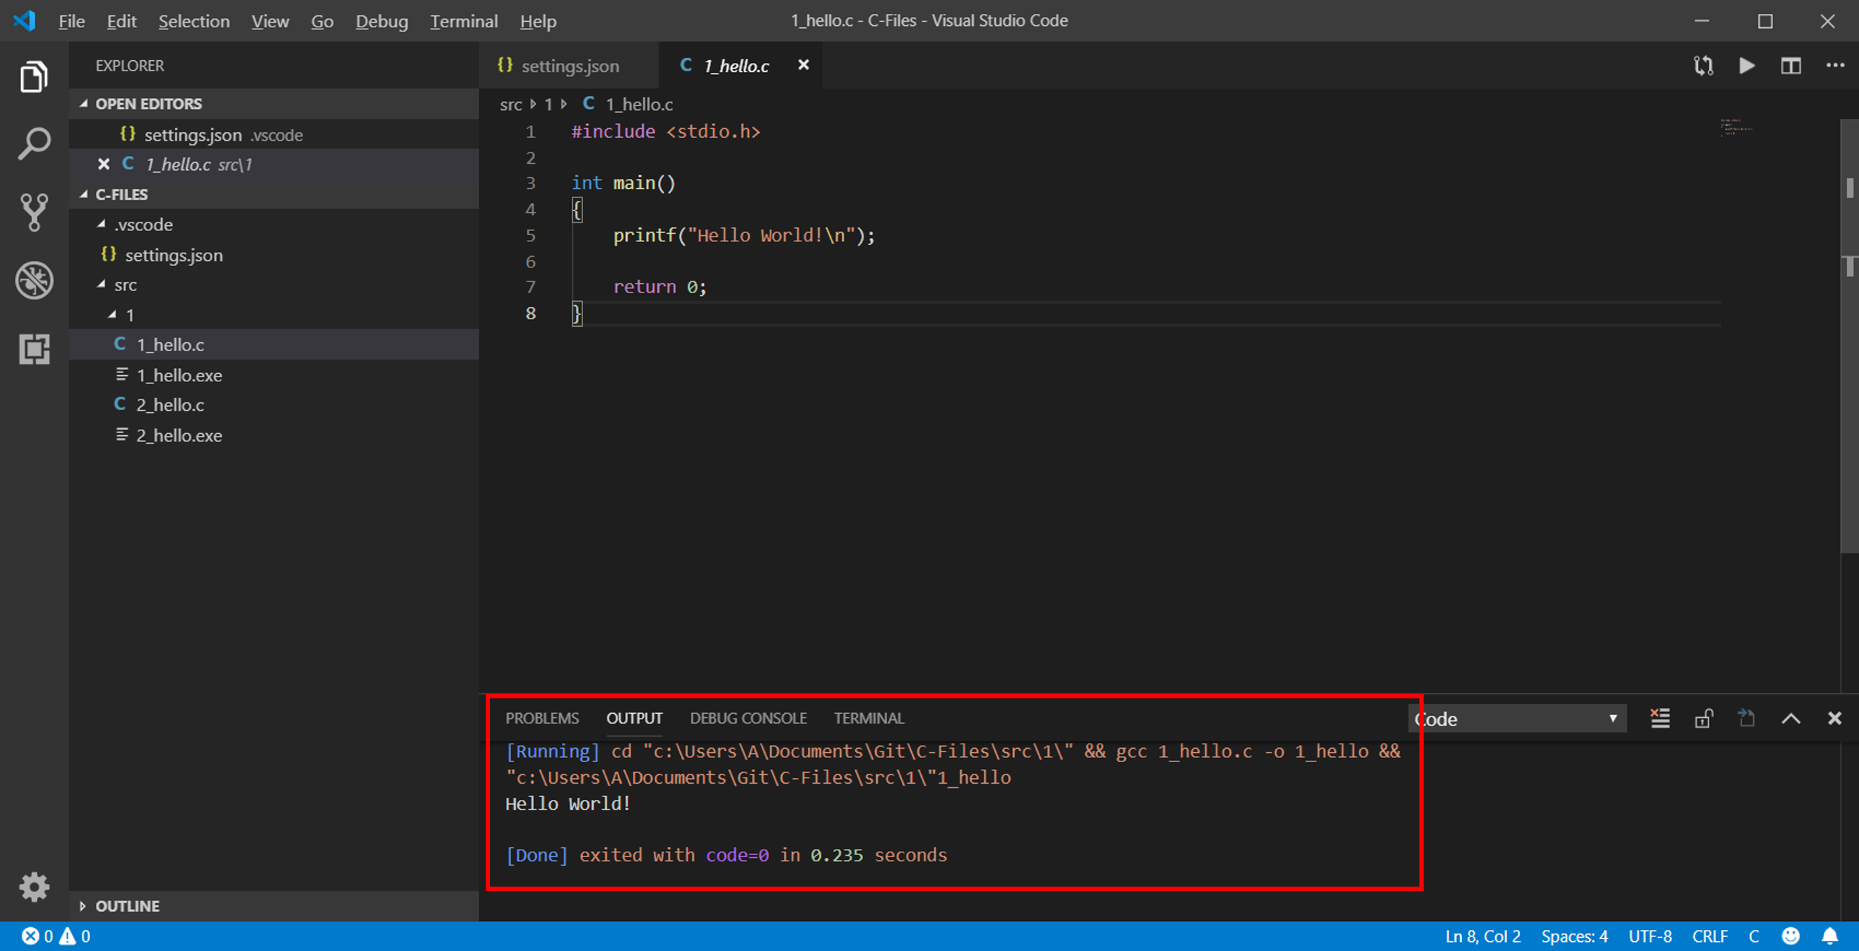Click the Run Code play button
1859x951 pixels.
1746,66
